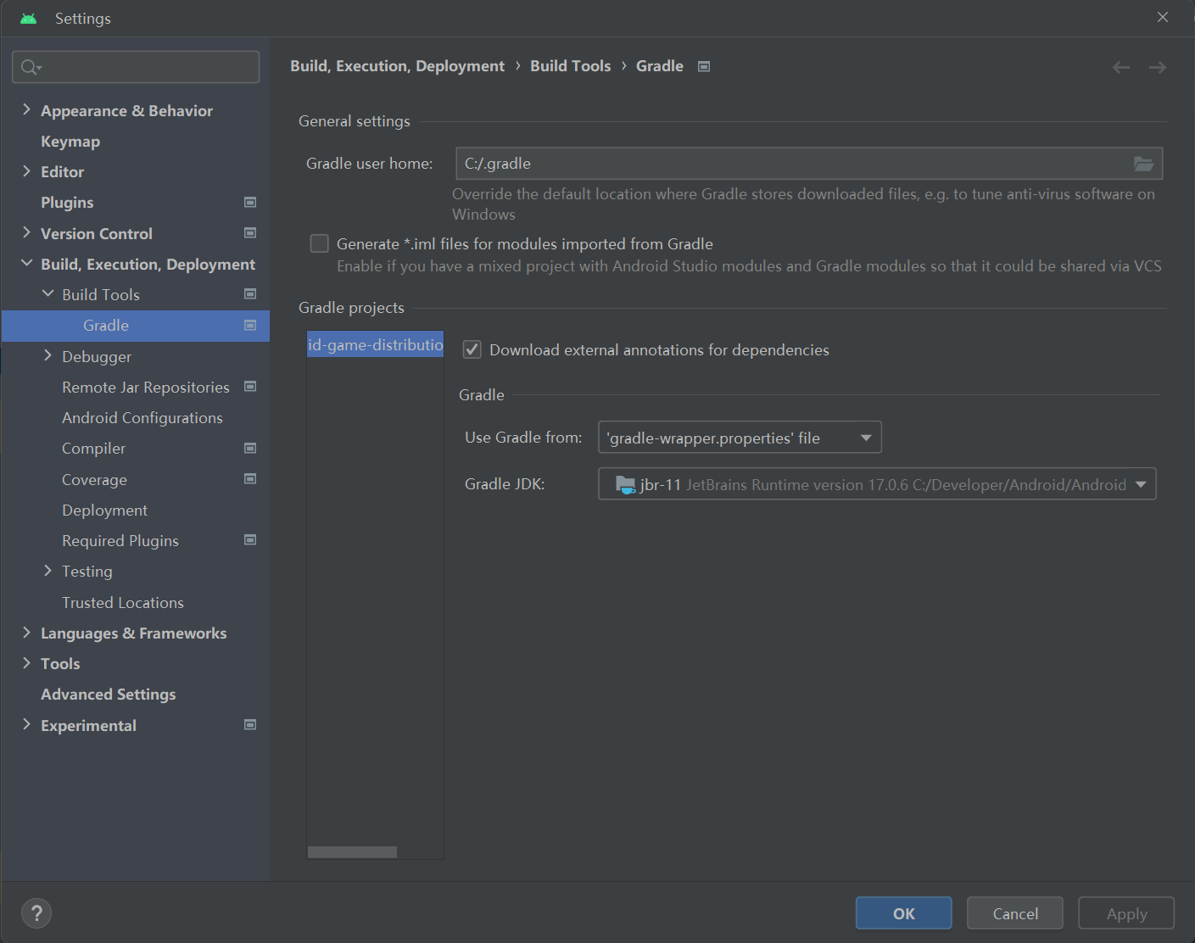The width and height of the screenshot is (1195, 943).
Task: Expand the Testing node
Action: pyautogui.click(x=47, y=570)
